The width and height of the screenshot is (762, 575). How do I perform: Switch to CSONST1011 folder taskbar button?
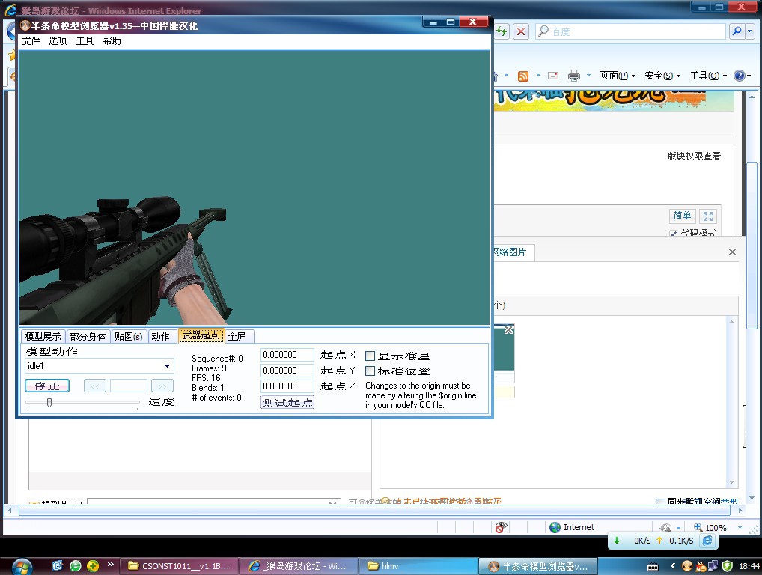[178, 566]
